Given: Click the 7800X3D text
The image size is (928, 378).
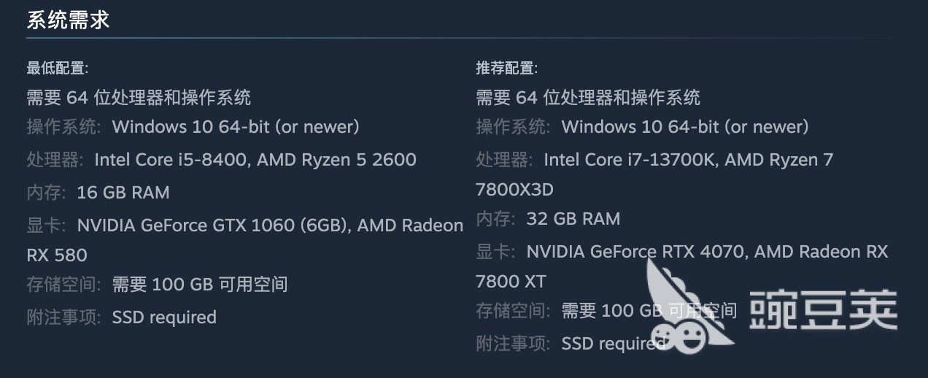Looking at the screenshot, I should click(x=514, y=190).
